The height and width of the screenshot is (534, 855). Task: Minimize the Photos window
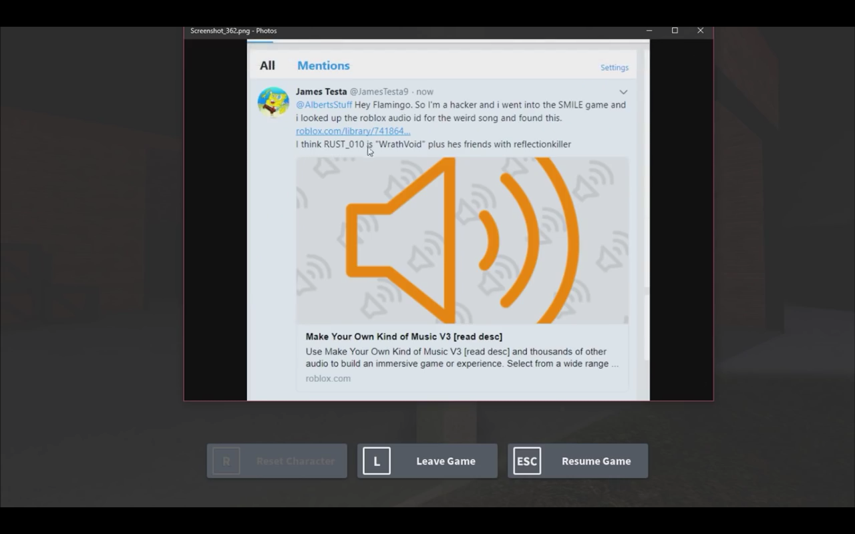coord(649,31)
